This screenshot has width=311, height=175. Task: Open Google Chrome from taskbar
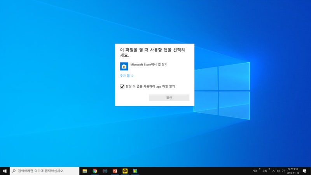[95, 171]
